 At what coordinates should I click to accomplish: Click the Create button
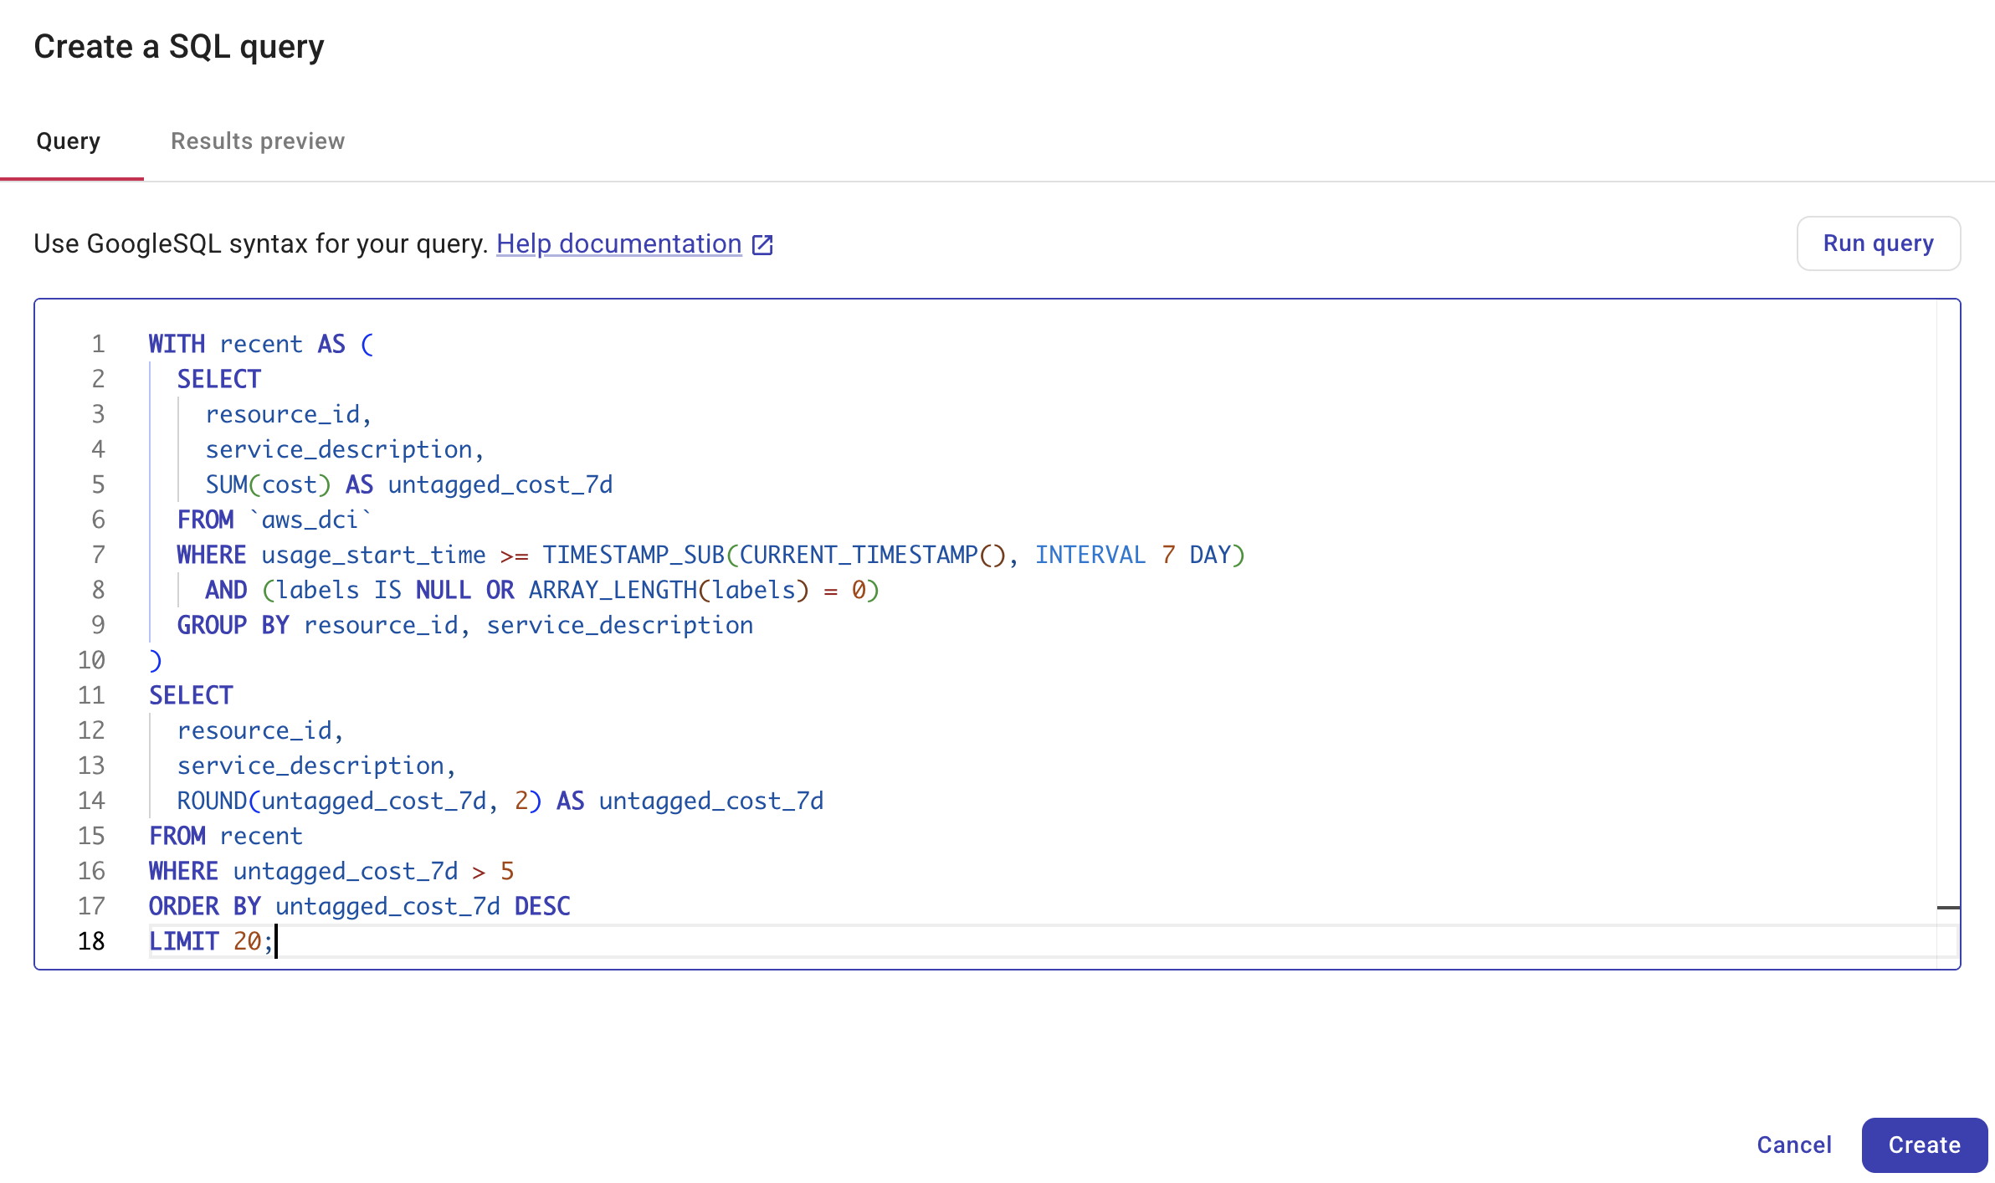tap(1924, 1145)
